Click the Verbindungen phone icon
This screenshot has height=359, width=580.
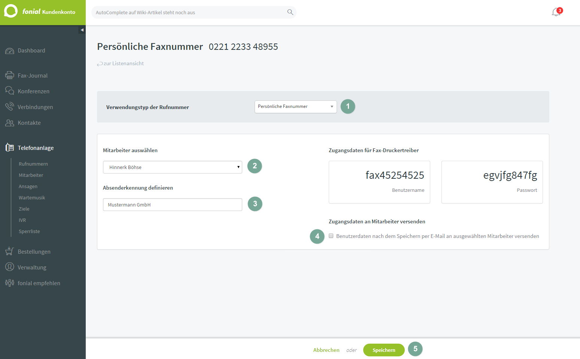[x=10, y=107]
